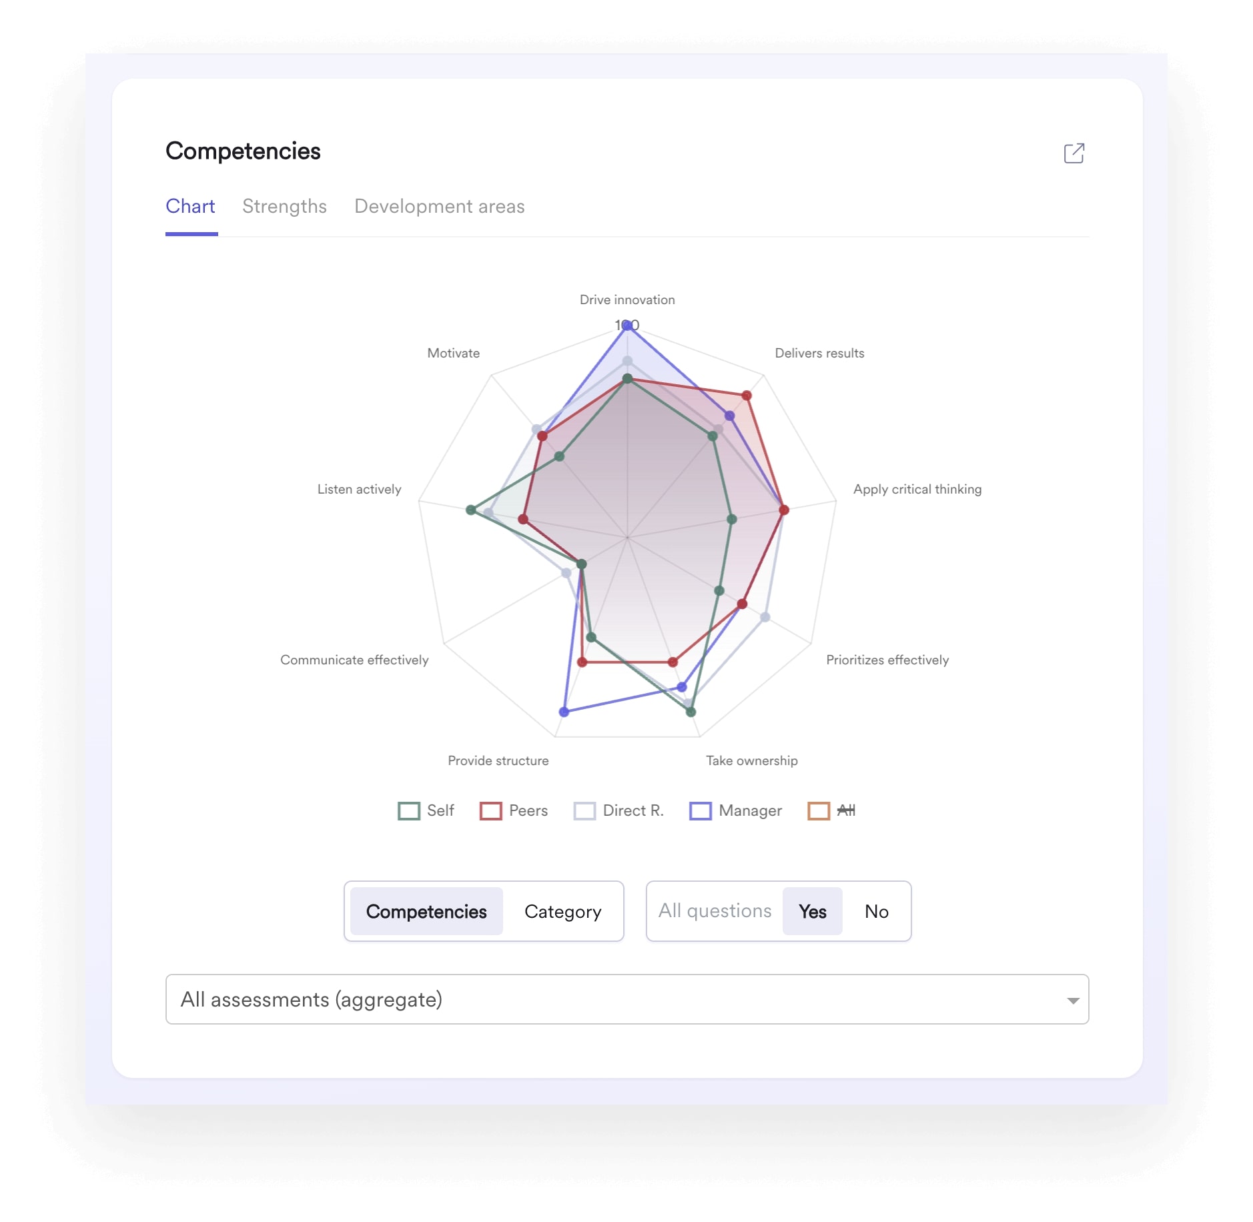The width and height of the screenshot is (1253, 1222).
Task: Click the purple Manager legend square
Action: [x=700, y=810]
